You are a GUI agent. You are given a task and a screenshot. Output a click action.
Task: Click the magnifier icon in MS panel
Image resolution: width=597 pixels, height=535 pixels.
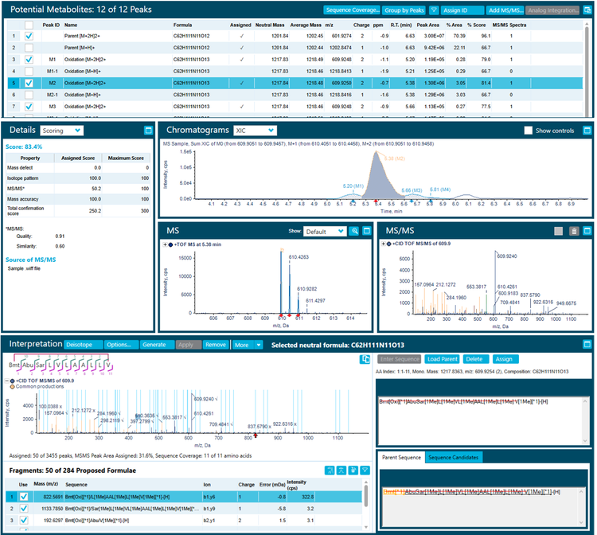click(x=354, y=231)
